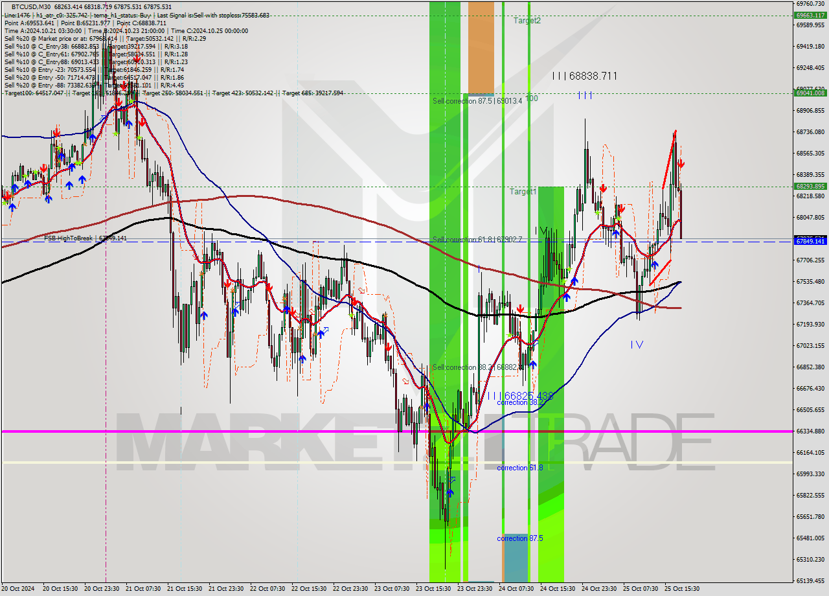
Task: Click the 'Sell %10 @ C_Entry38: 66882.853' line
Action: (x=96, y=46)
